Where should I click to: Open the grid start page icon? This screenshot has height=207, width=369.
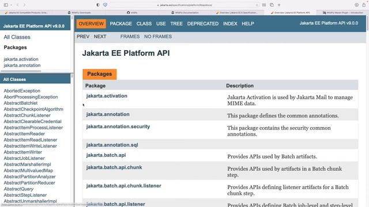click(264, 5)
